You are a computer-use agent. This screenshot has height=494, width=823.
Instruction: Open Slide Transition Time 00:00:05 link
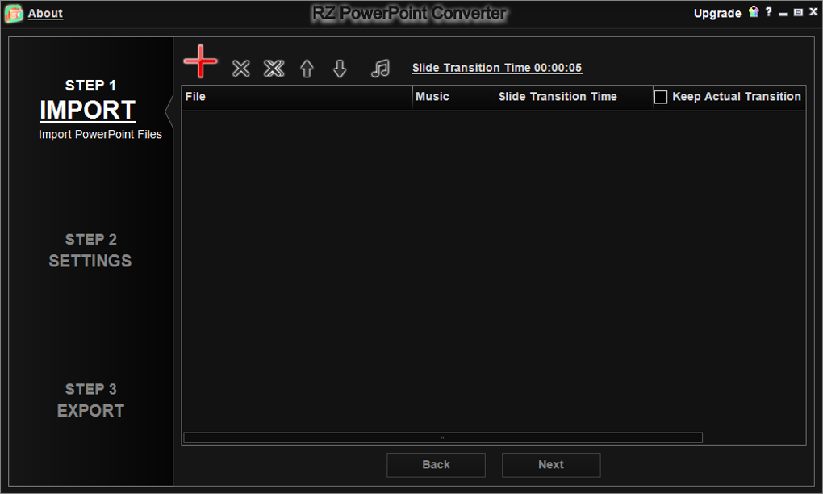coord(496,68)
